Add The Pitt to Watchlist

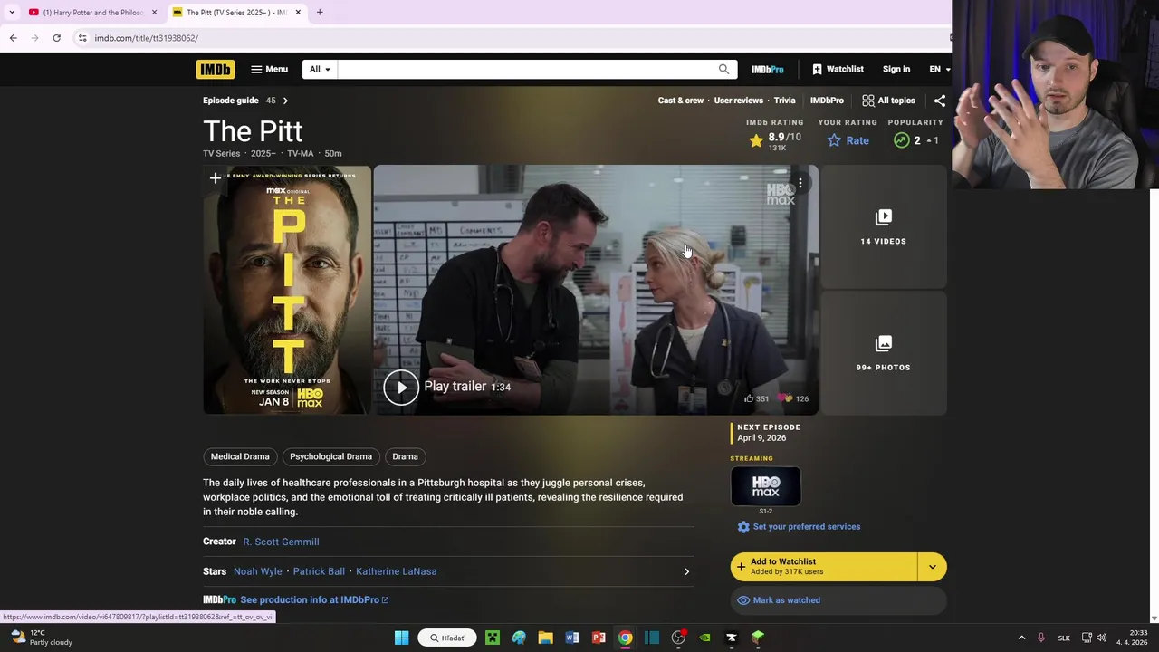[x=824, y=567]
